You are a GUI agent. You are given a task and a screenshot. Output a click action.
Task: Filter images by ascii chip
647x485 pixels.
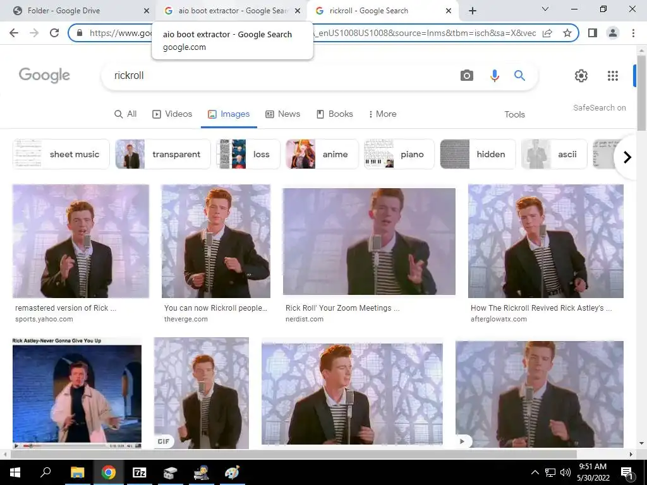pos(554,154)
